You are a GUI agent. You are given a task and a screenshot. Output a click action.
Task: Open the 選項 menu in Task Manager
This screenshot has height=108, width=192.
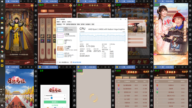(64, 22)
